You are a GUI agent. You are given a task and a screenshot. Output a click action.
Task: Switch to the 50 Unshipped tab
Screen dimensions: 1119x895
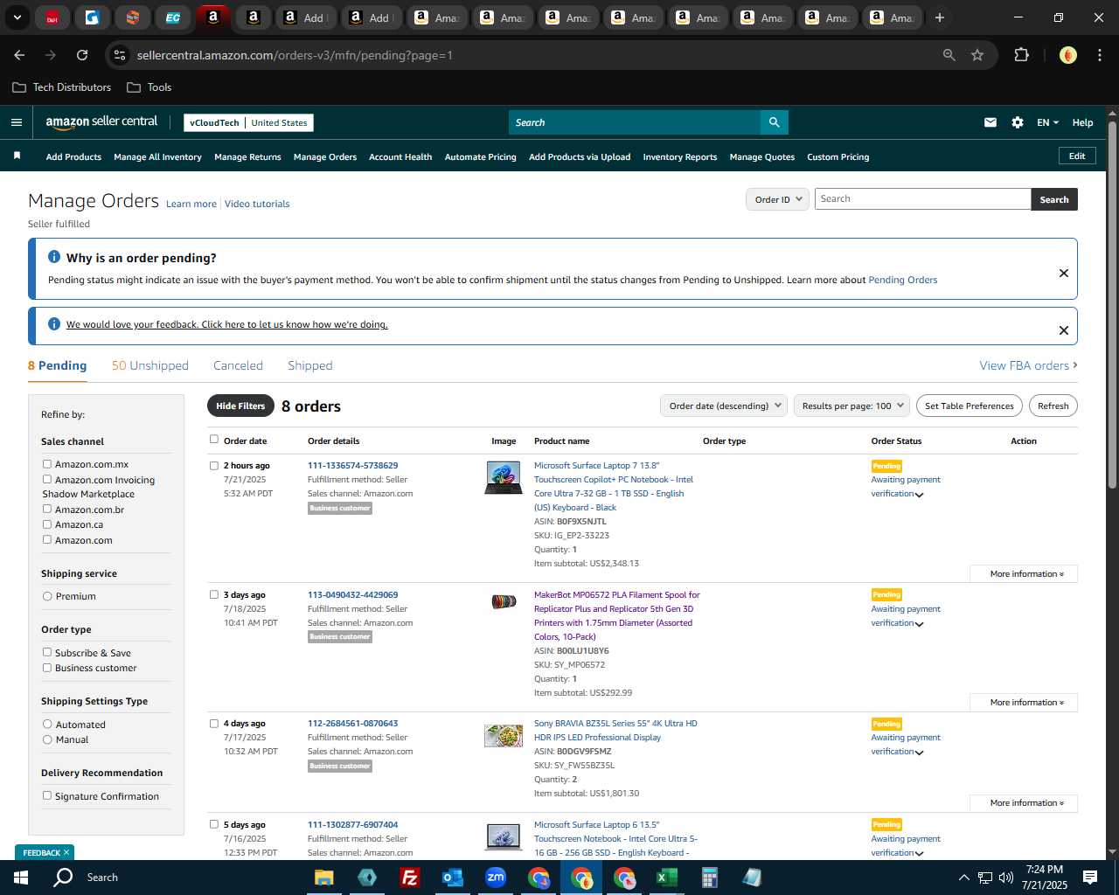[150, 365]
